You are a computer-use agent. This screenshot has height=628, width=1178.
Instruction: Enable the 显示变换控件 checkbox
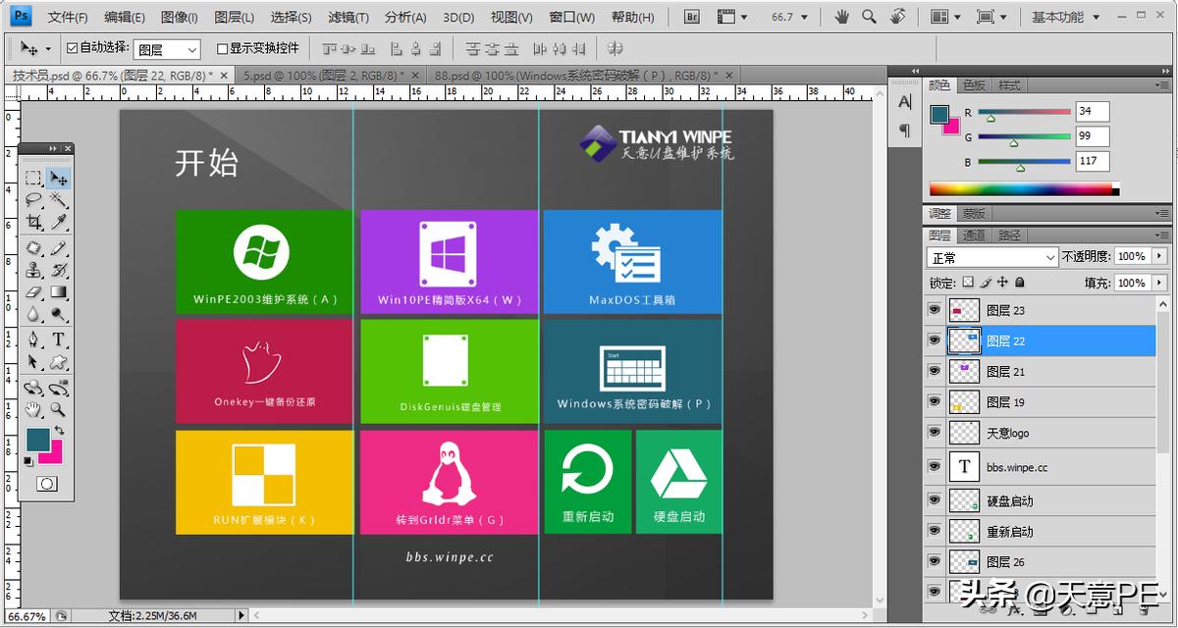(x=222, y=48)
